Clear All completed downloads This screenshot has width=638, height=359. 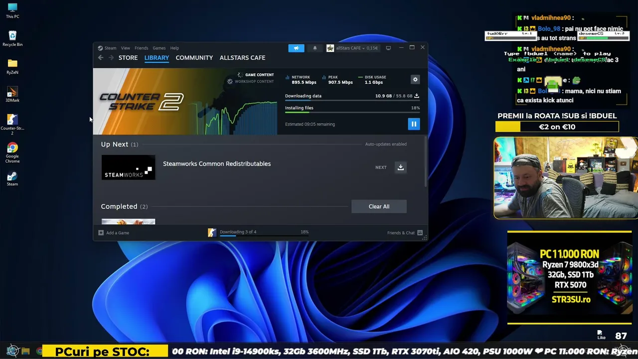[379, 206]
